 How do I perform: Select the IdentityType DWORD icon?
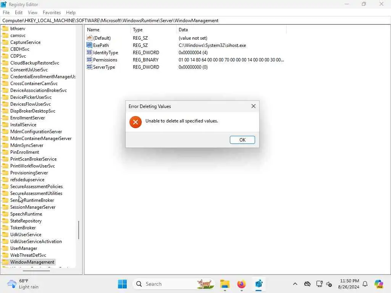pyautogui.click(x=89, y=52)
